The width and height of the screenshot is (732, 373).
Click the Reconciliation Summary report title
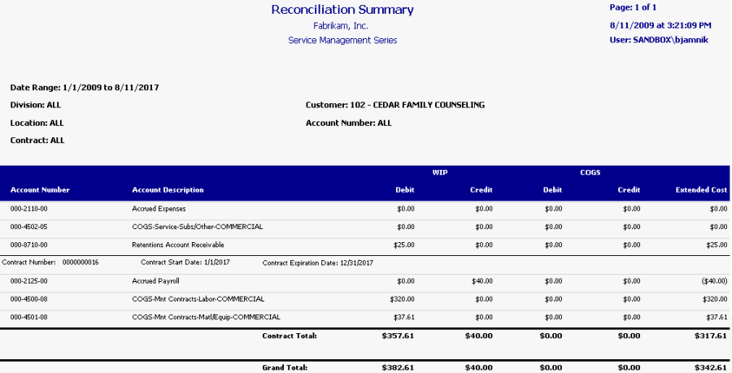coord(342,10)
